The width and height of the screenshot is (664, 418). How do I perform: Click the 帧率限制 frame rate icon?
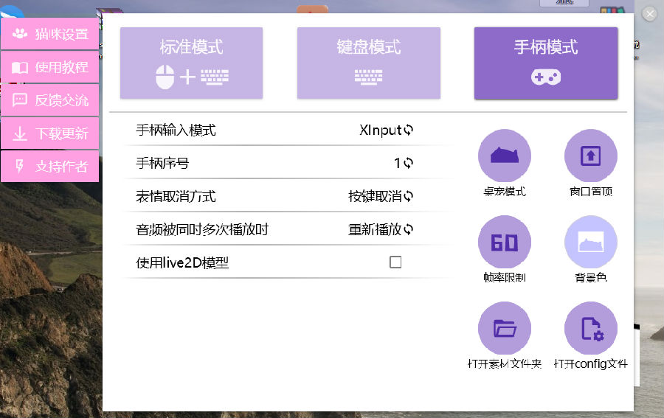(x=504, y=243)
